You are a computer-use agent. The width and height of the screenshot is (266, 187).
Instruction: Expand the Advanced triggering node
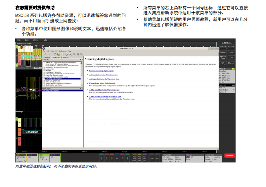pos(44,80)
